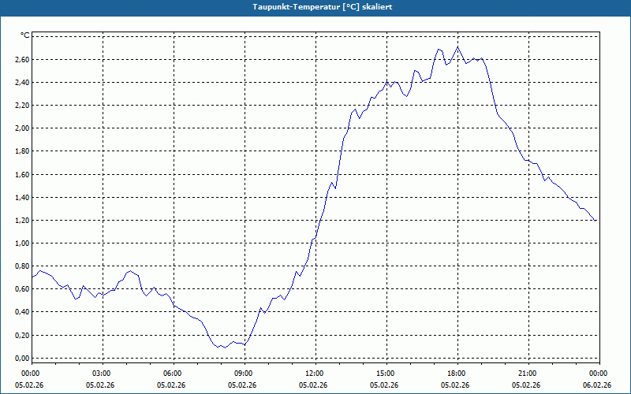The image size is (631, 394).
Task: Click the "°C" unit label on the y-axis
Action: click(x=25, y=35)
